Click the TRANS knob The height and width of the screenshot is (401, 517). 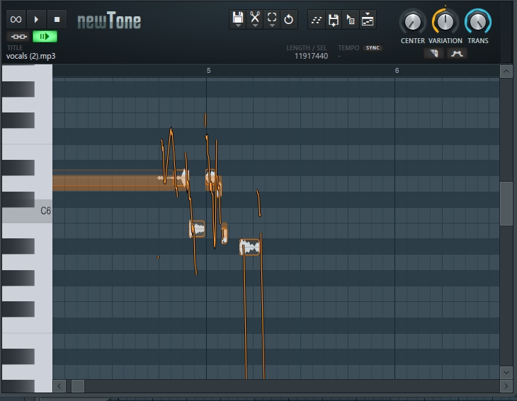point(478,23)
